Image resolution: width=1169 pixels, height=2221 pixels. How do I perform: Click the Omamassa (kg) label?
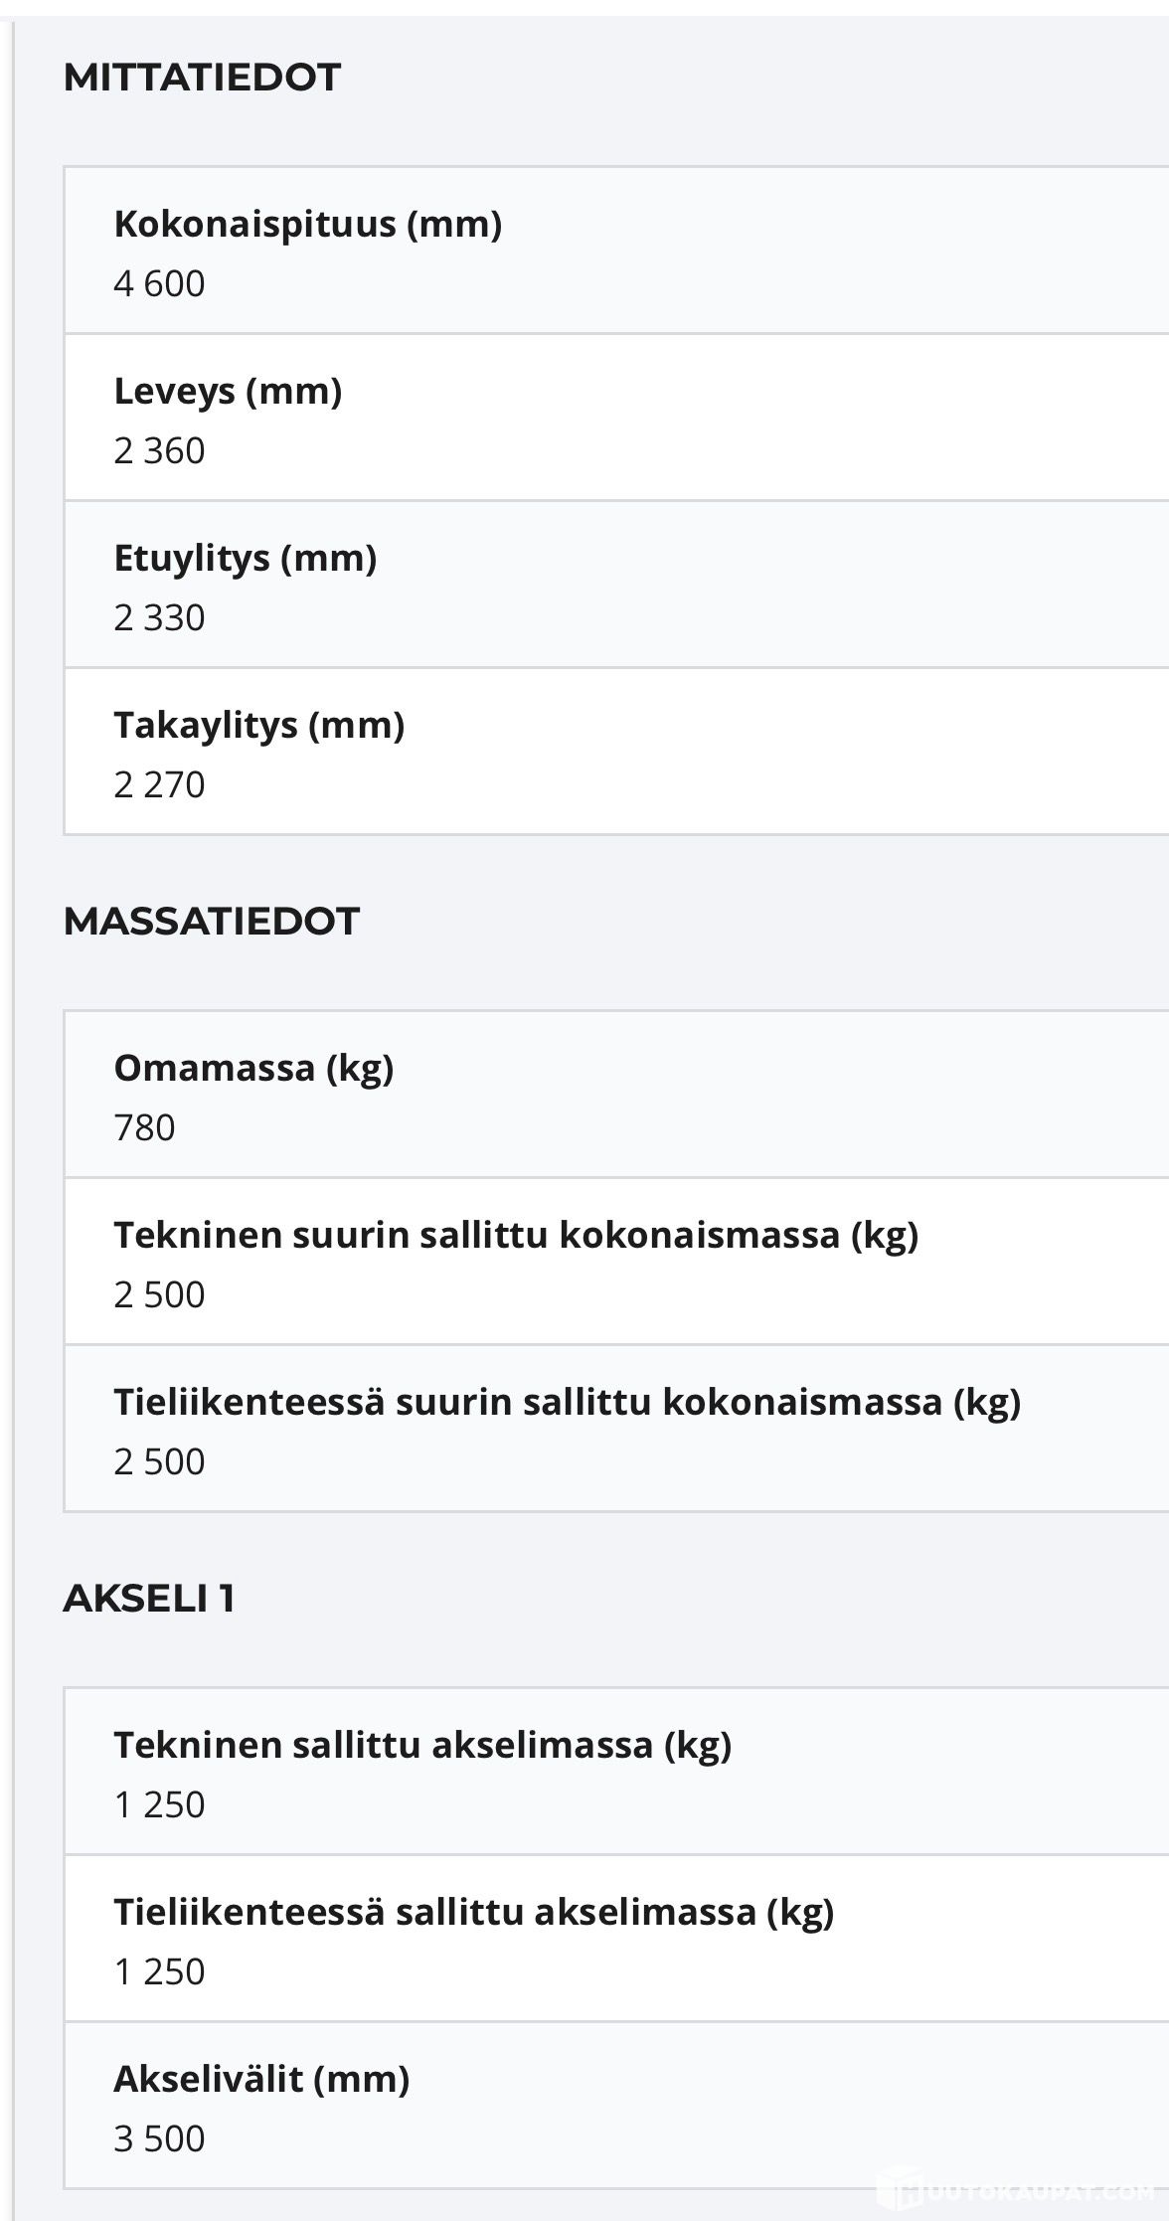(x=253, y=1069)
